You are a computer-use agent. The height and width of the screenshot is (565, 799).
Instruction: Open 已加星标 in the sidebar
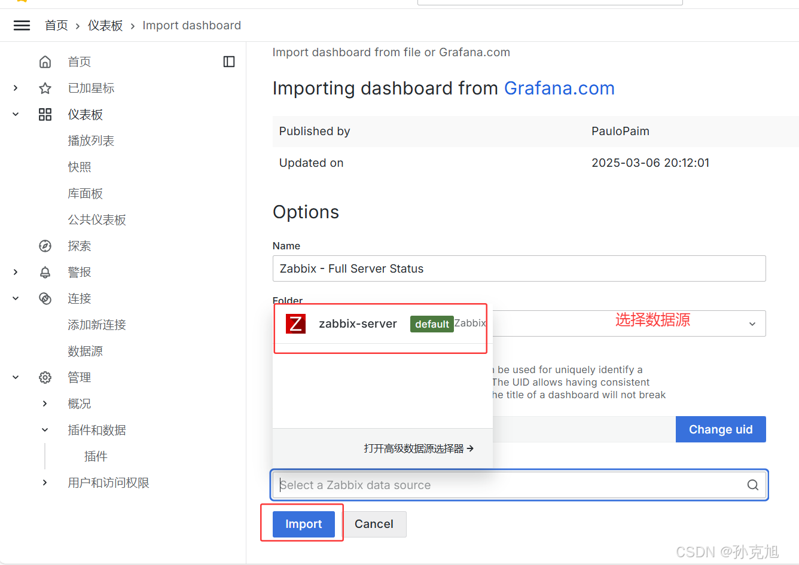[x=91, y=88]
